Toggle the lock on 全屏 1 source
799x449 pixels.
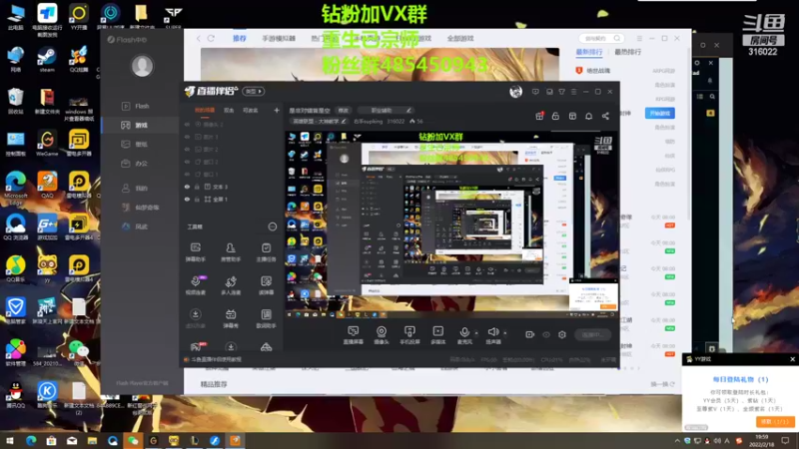click(x=197, y=199)
